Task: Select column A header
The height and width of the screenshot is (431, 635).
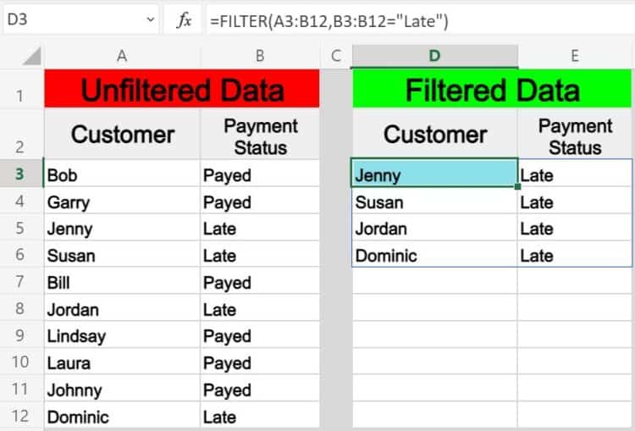Action: (122, 56)
